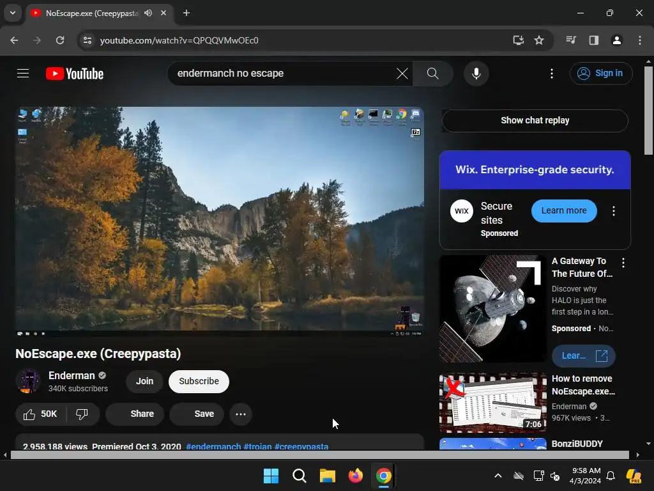
Task: Open the tab search dropdown
Action: tap(13, 13)
